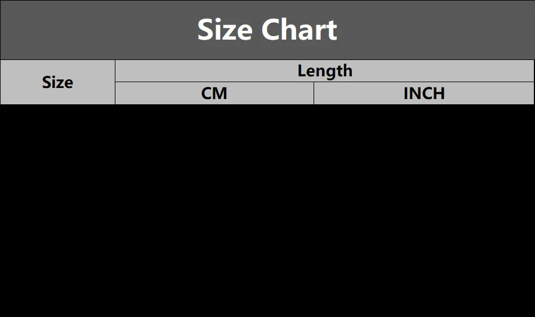This screenshot has height=317, width=535.
Task: Select the word "Size" in the title banner
Action: tap(225, 30)
